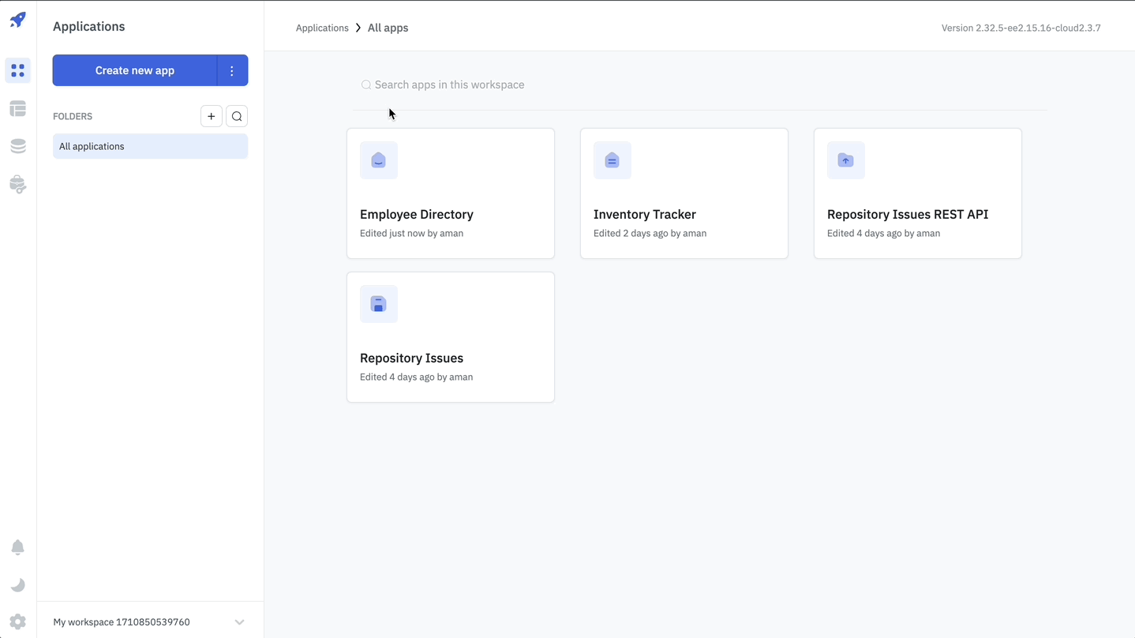Select the All applications folder
1135x638 pixels.
pyautogui.click(x=150, y=146)
